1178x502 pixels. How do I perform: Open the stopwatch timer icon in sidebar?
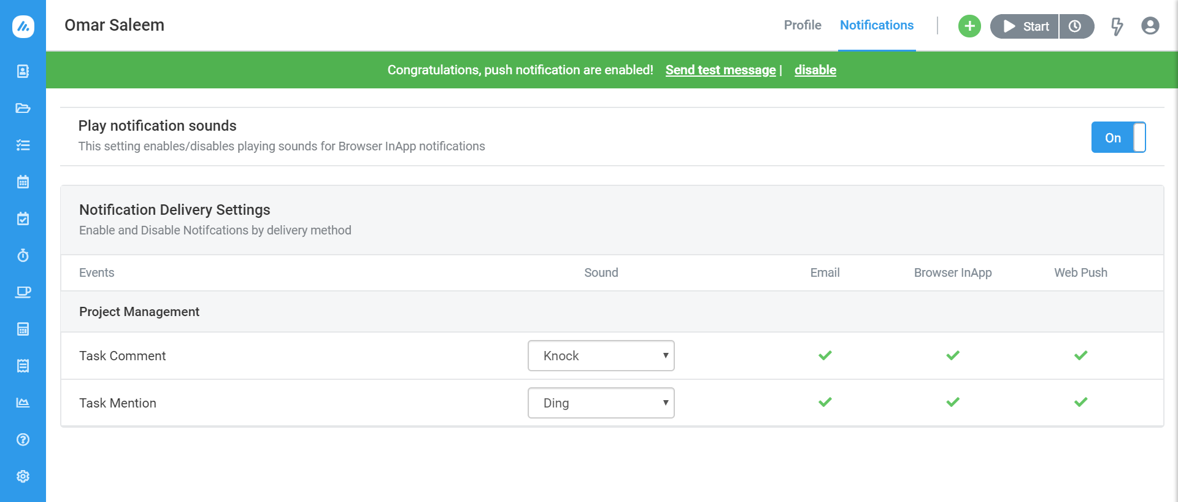(x=23, y=255)
